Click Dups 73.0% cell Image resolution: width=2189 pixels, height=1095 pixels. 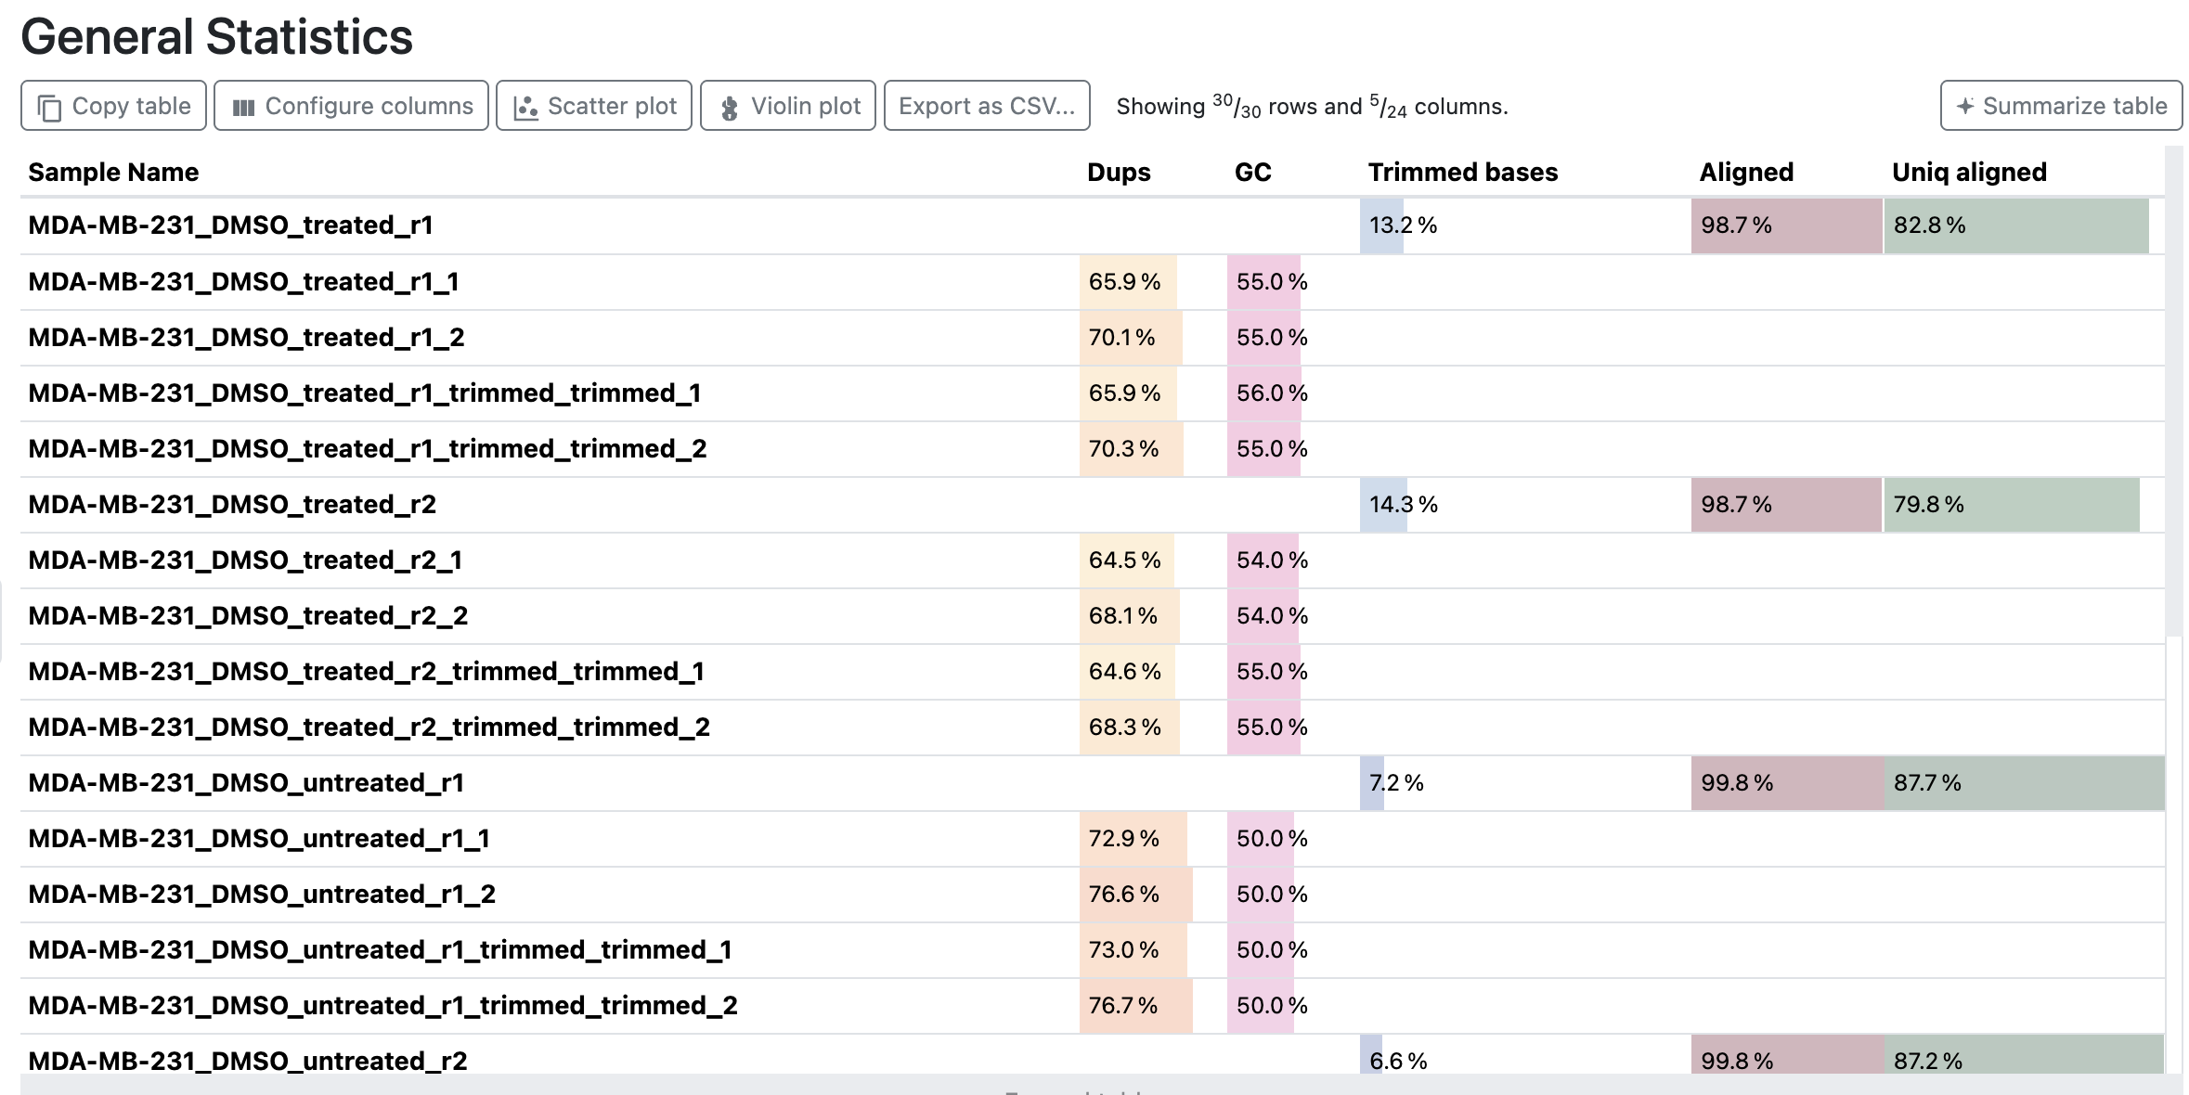(1151, 950)
